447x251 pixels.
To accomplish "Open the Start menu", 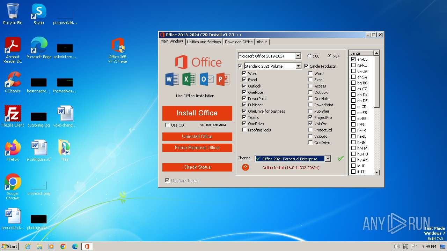I will [x=9, y=246].
